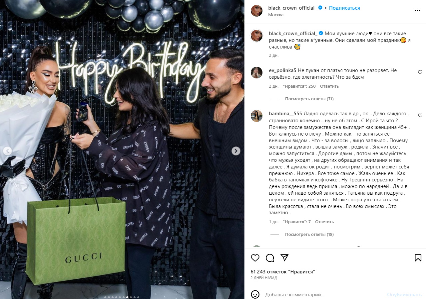The width and height of the screenshot is (426, 299).
Task: Open the comment bubble icon
Action: [270, 258]
